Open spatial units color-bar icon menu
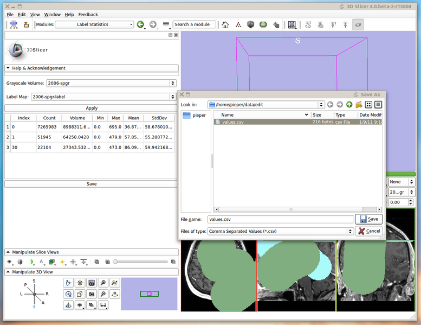Image resolution: width=421 pixels, height=325 pixels. coord(84,262)
